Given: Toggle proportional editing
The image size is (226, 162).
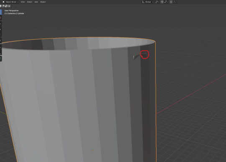Looking at the screenshot, I should tap(171, 2).
